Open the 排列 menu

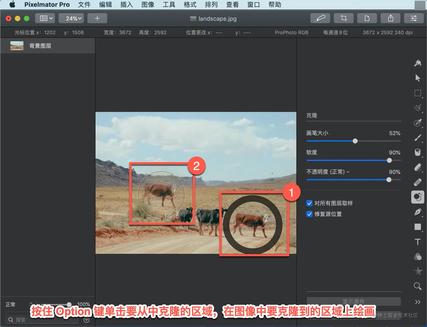point(211,5)
